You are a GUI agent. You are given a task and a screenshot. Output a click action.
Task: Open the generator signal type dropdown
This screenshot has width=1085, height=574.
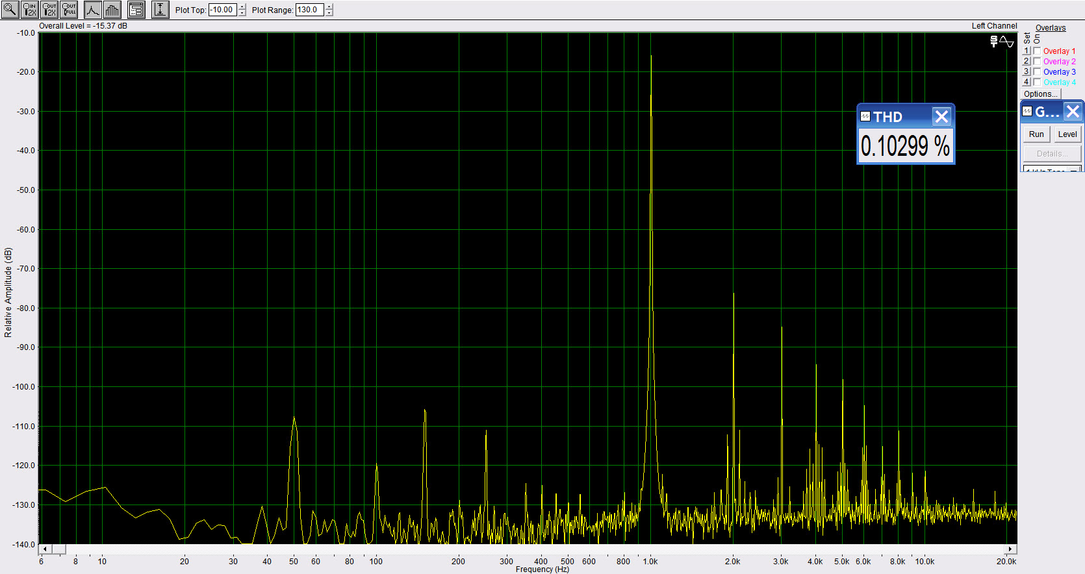coord(1075,169)
